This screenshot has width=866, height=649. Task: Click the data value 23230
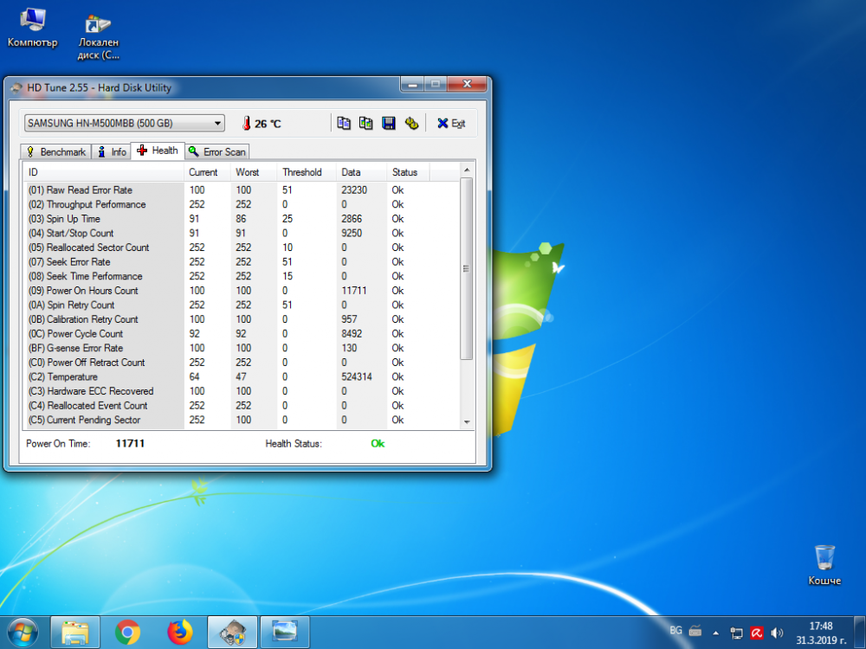pyautogui.click(x=354, y=190)
